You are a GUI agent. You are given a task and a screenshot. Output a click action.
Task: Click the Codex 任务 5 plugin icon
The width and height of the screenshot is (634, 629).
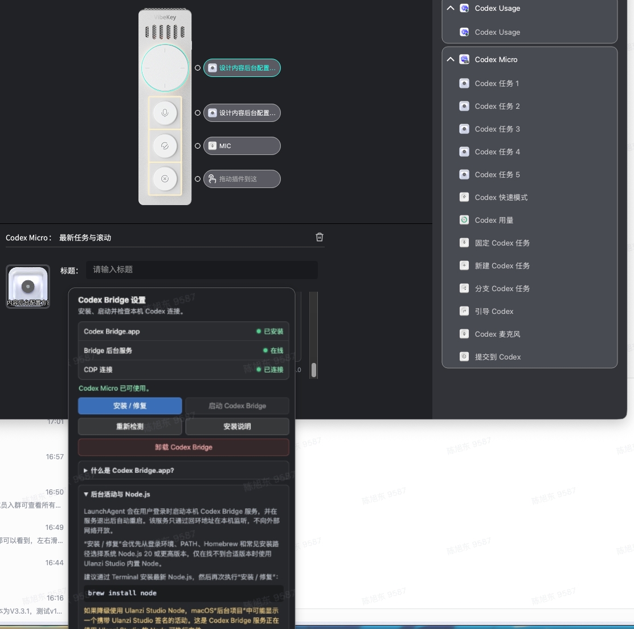(464, 174)
